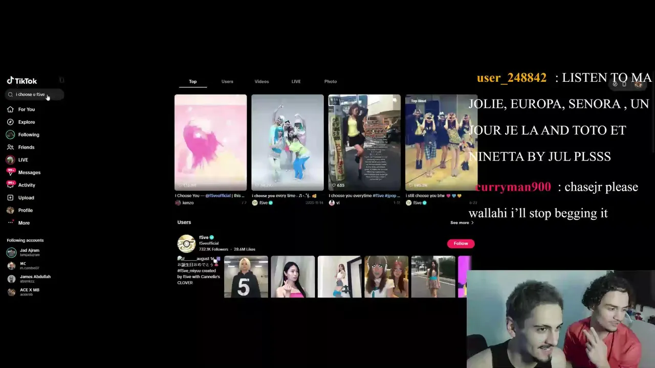
Task: Click the 'kenzo' author name
Action: click(188, 203)
